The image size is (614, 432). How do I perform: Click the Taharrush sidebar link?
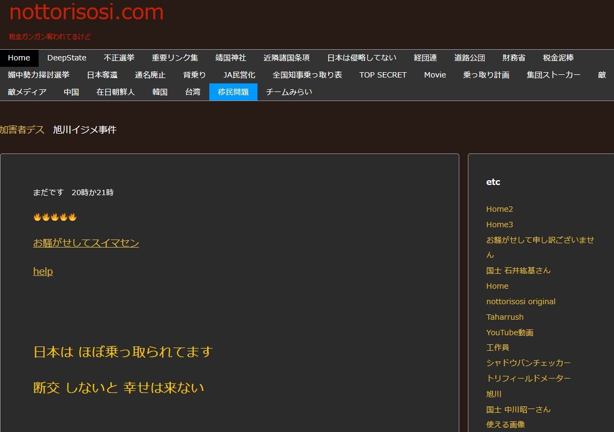(x=504, y=317)
